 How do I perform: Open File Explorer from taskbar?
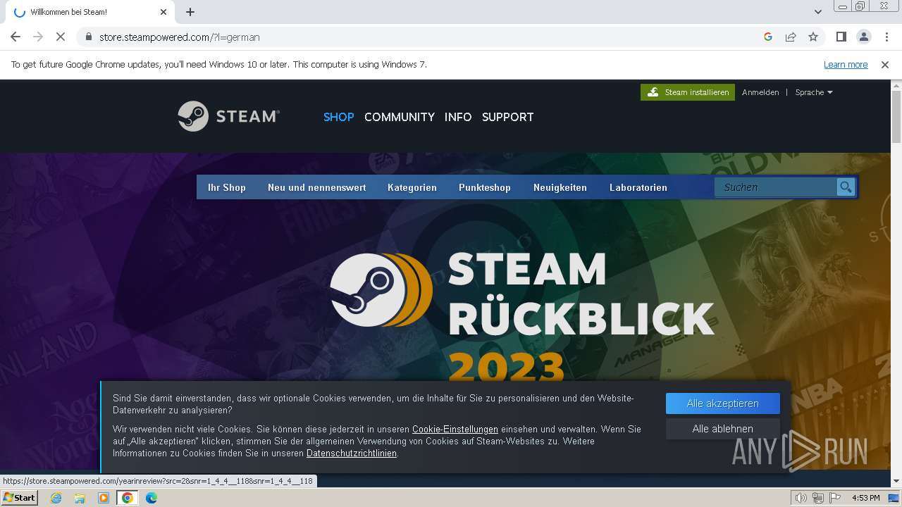pos(80,498)
